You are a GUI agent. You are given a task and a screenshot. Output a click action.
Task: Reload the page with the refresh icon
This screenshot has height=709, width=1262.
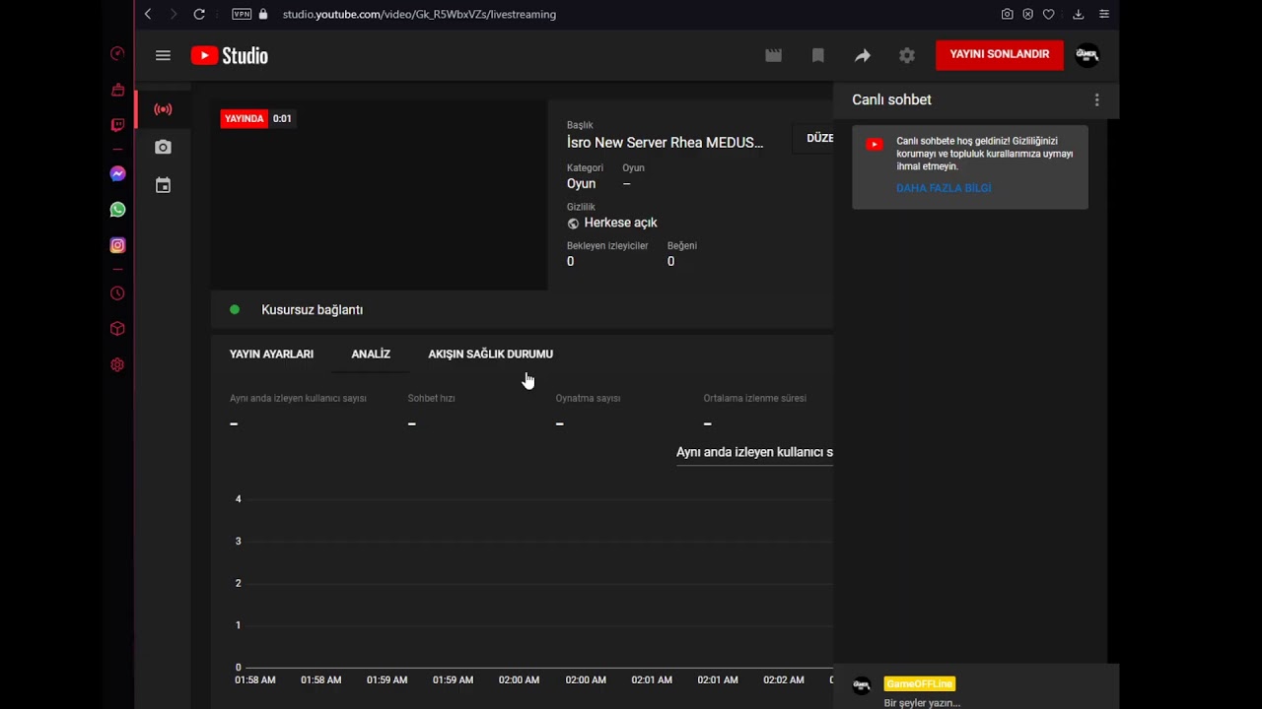coord(199,14)
